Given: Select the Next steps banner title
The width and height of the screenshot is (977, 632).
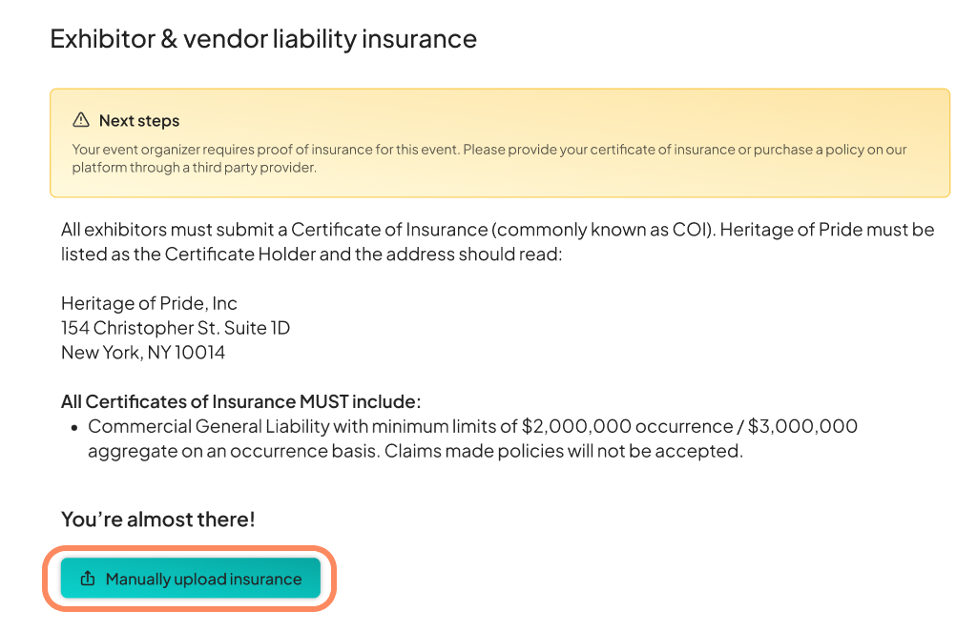Looking at the screenshot, I should pos(139,121).
